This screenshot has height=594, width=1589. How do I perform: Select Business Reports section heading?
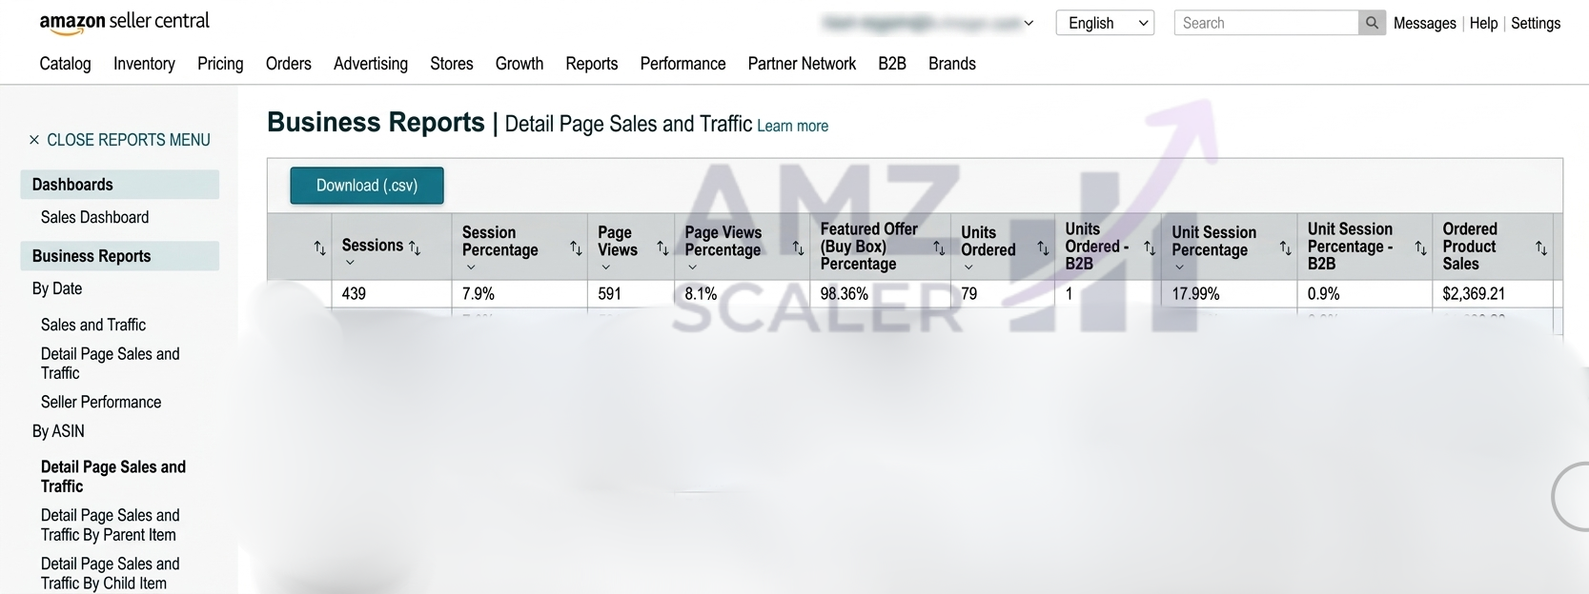coord(119,256)
